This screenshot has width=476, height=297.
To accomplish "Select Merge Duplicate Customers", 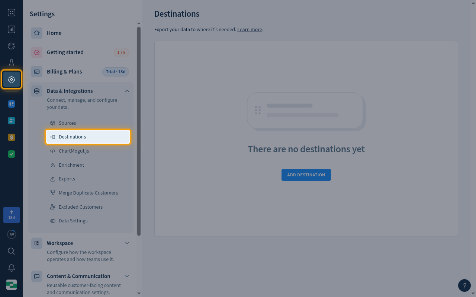I will 88,193.
